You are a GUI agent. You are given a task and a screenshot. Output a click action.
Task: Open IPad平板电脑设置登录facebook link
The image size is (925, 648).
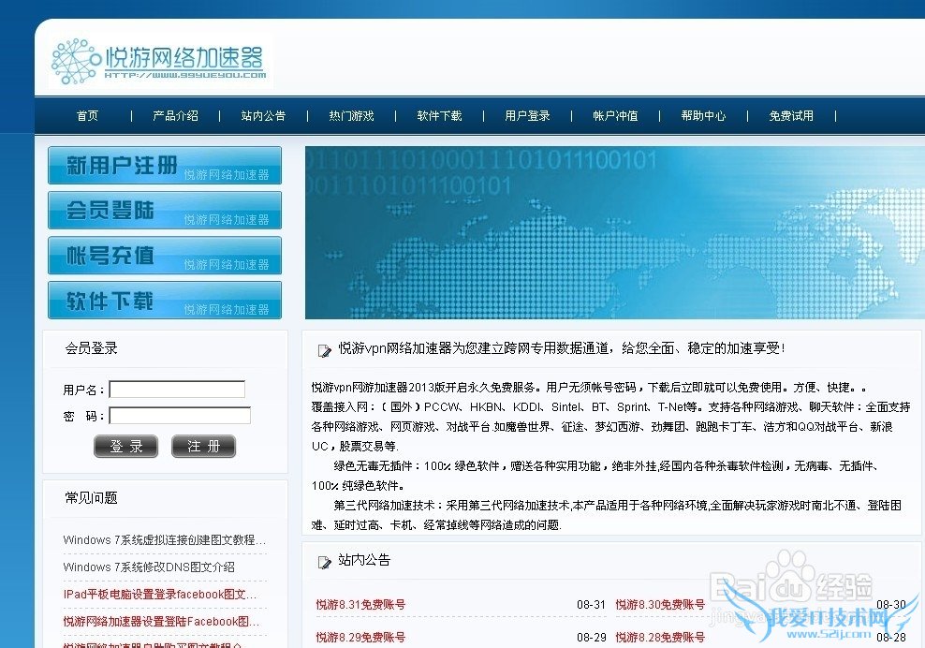[159, 595]
